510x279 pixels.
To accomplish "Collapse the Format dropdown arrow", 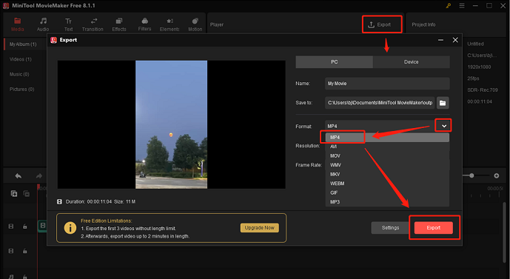I will click(444, 126).
